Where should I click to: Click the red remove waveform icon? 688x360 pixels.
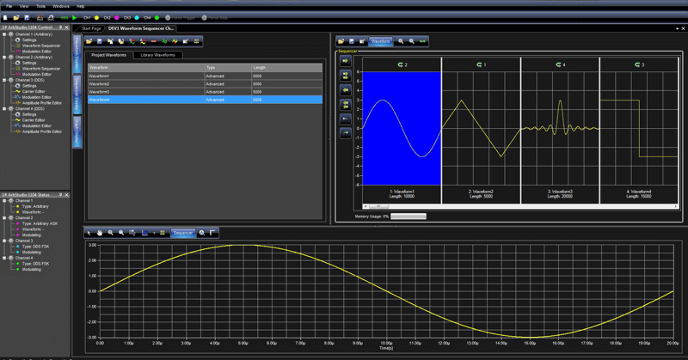pyautogui.click(x=153, y=41)
